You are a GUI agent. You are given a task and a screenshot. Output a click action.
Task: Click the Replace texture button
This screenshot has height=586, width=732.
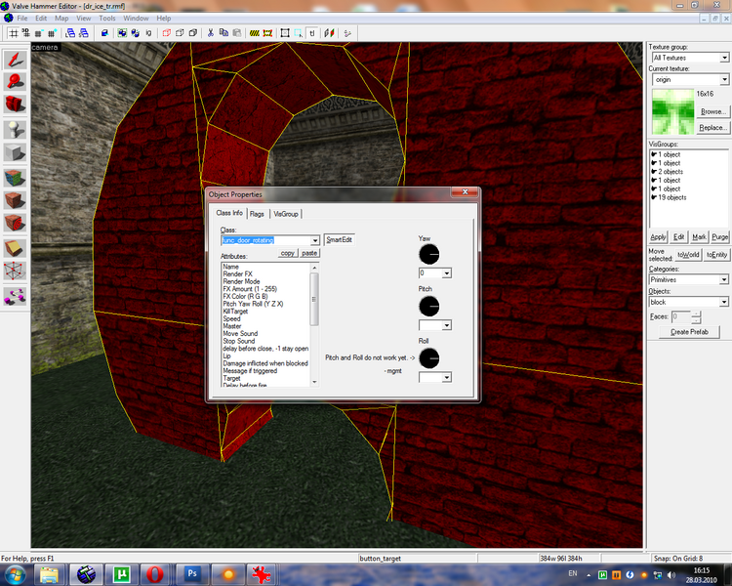[x=712, y=128]
